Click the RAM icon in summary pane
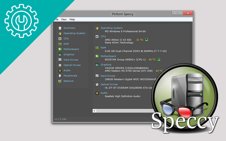 click(97, 48)
